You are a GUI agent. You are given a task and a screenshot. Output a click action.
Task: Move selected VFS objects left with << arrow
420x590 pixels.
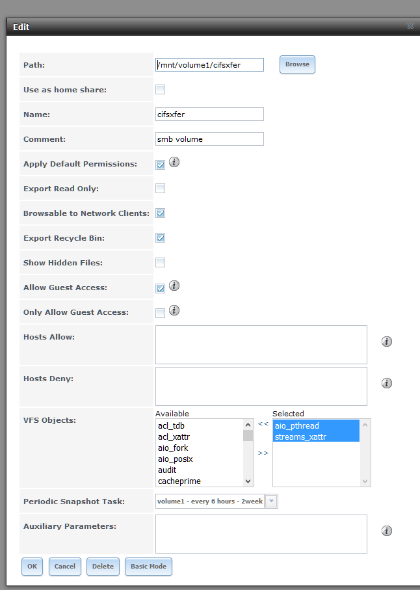pyautogui.click(x=263, y=423)
